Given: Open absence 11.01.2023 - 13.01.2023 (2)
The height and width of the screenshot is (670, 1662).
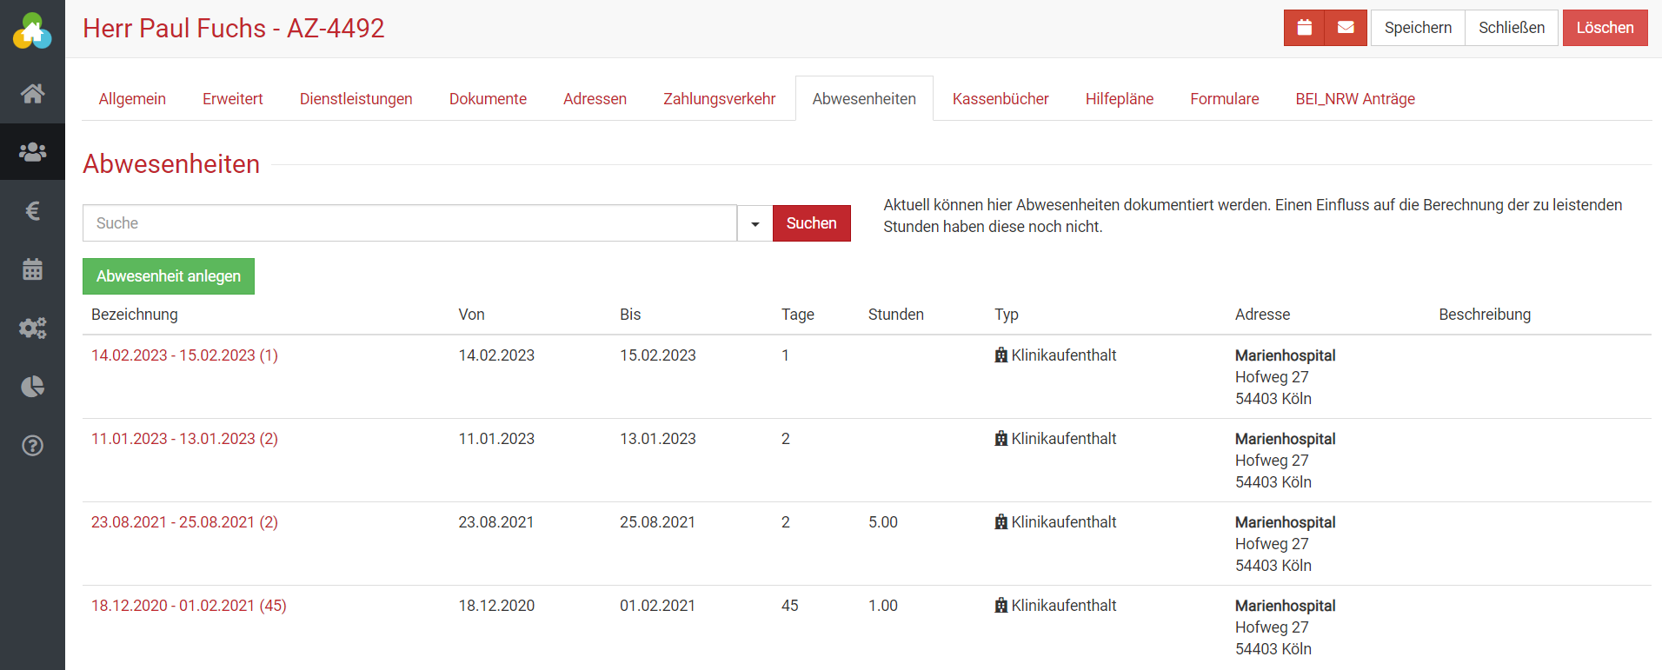Looking at the screenshot, I should pos(184,439).
